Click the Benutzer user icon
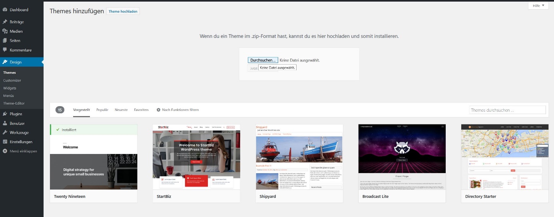 [x=5, y=123]
